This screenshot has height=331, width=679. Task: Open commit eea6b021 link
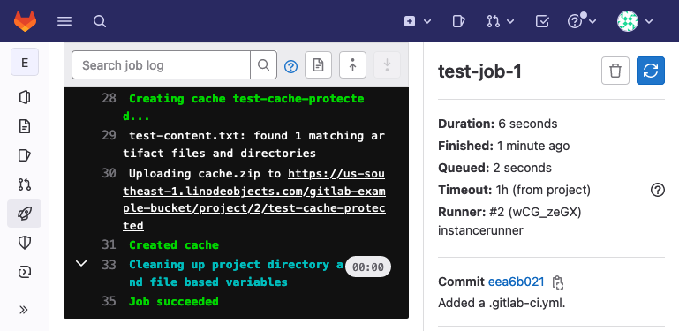[x=517, y=282]
